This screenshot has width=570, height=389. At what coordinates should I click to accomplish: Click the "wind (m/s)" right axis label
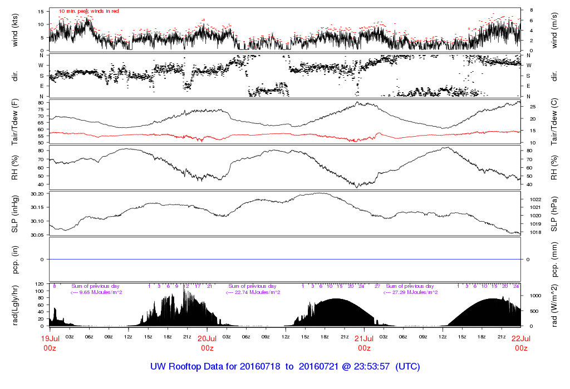(x=554, y=29)
